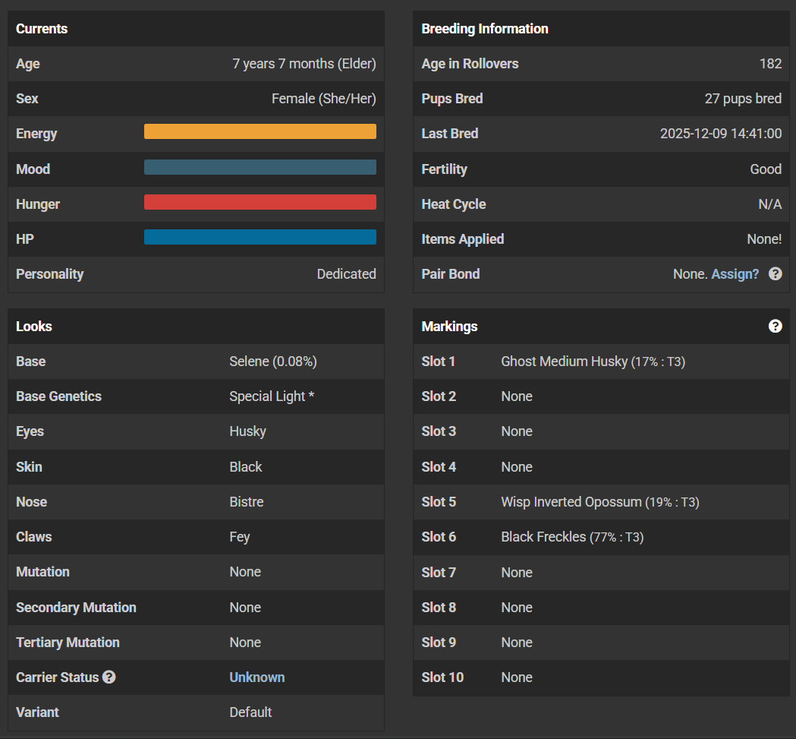Select the Heat Cycle value 'N/A'
The height and width of the screenshot is (739, 796).
(769, 204)
